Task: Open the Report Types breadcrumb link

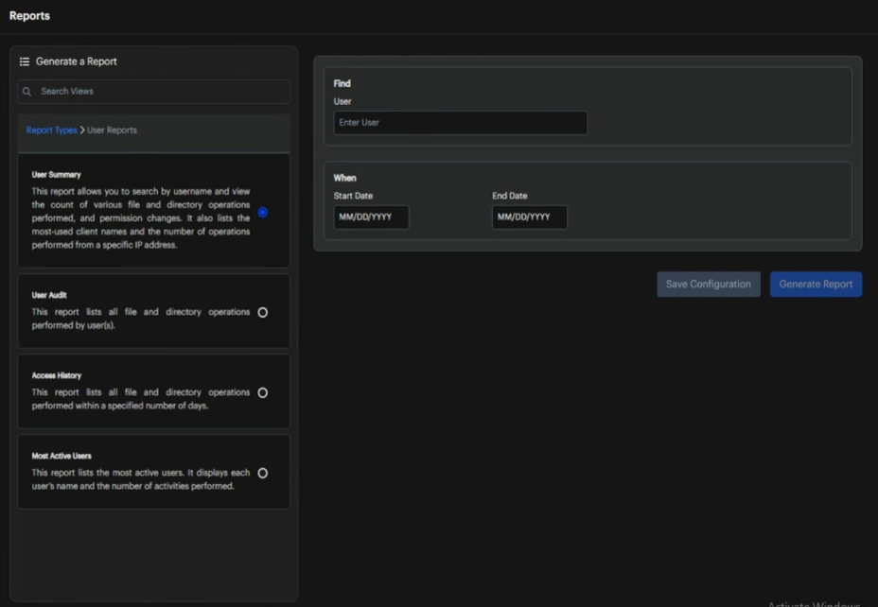Action: click(51, 130)
